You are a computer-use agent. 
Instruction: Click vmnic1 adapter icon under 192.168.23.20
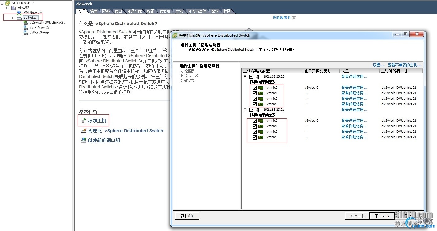pos(261,93)
